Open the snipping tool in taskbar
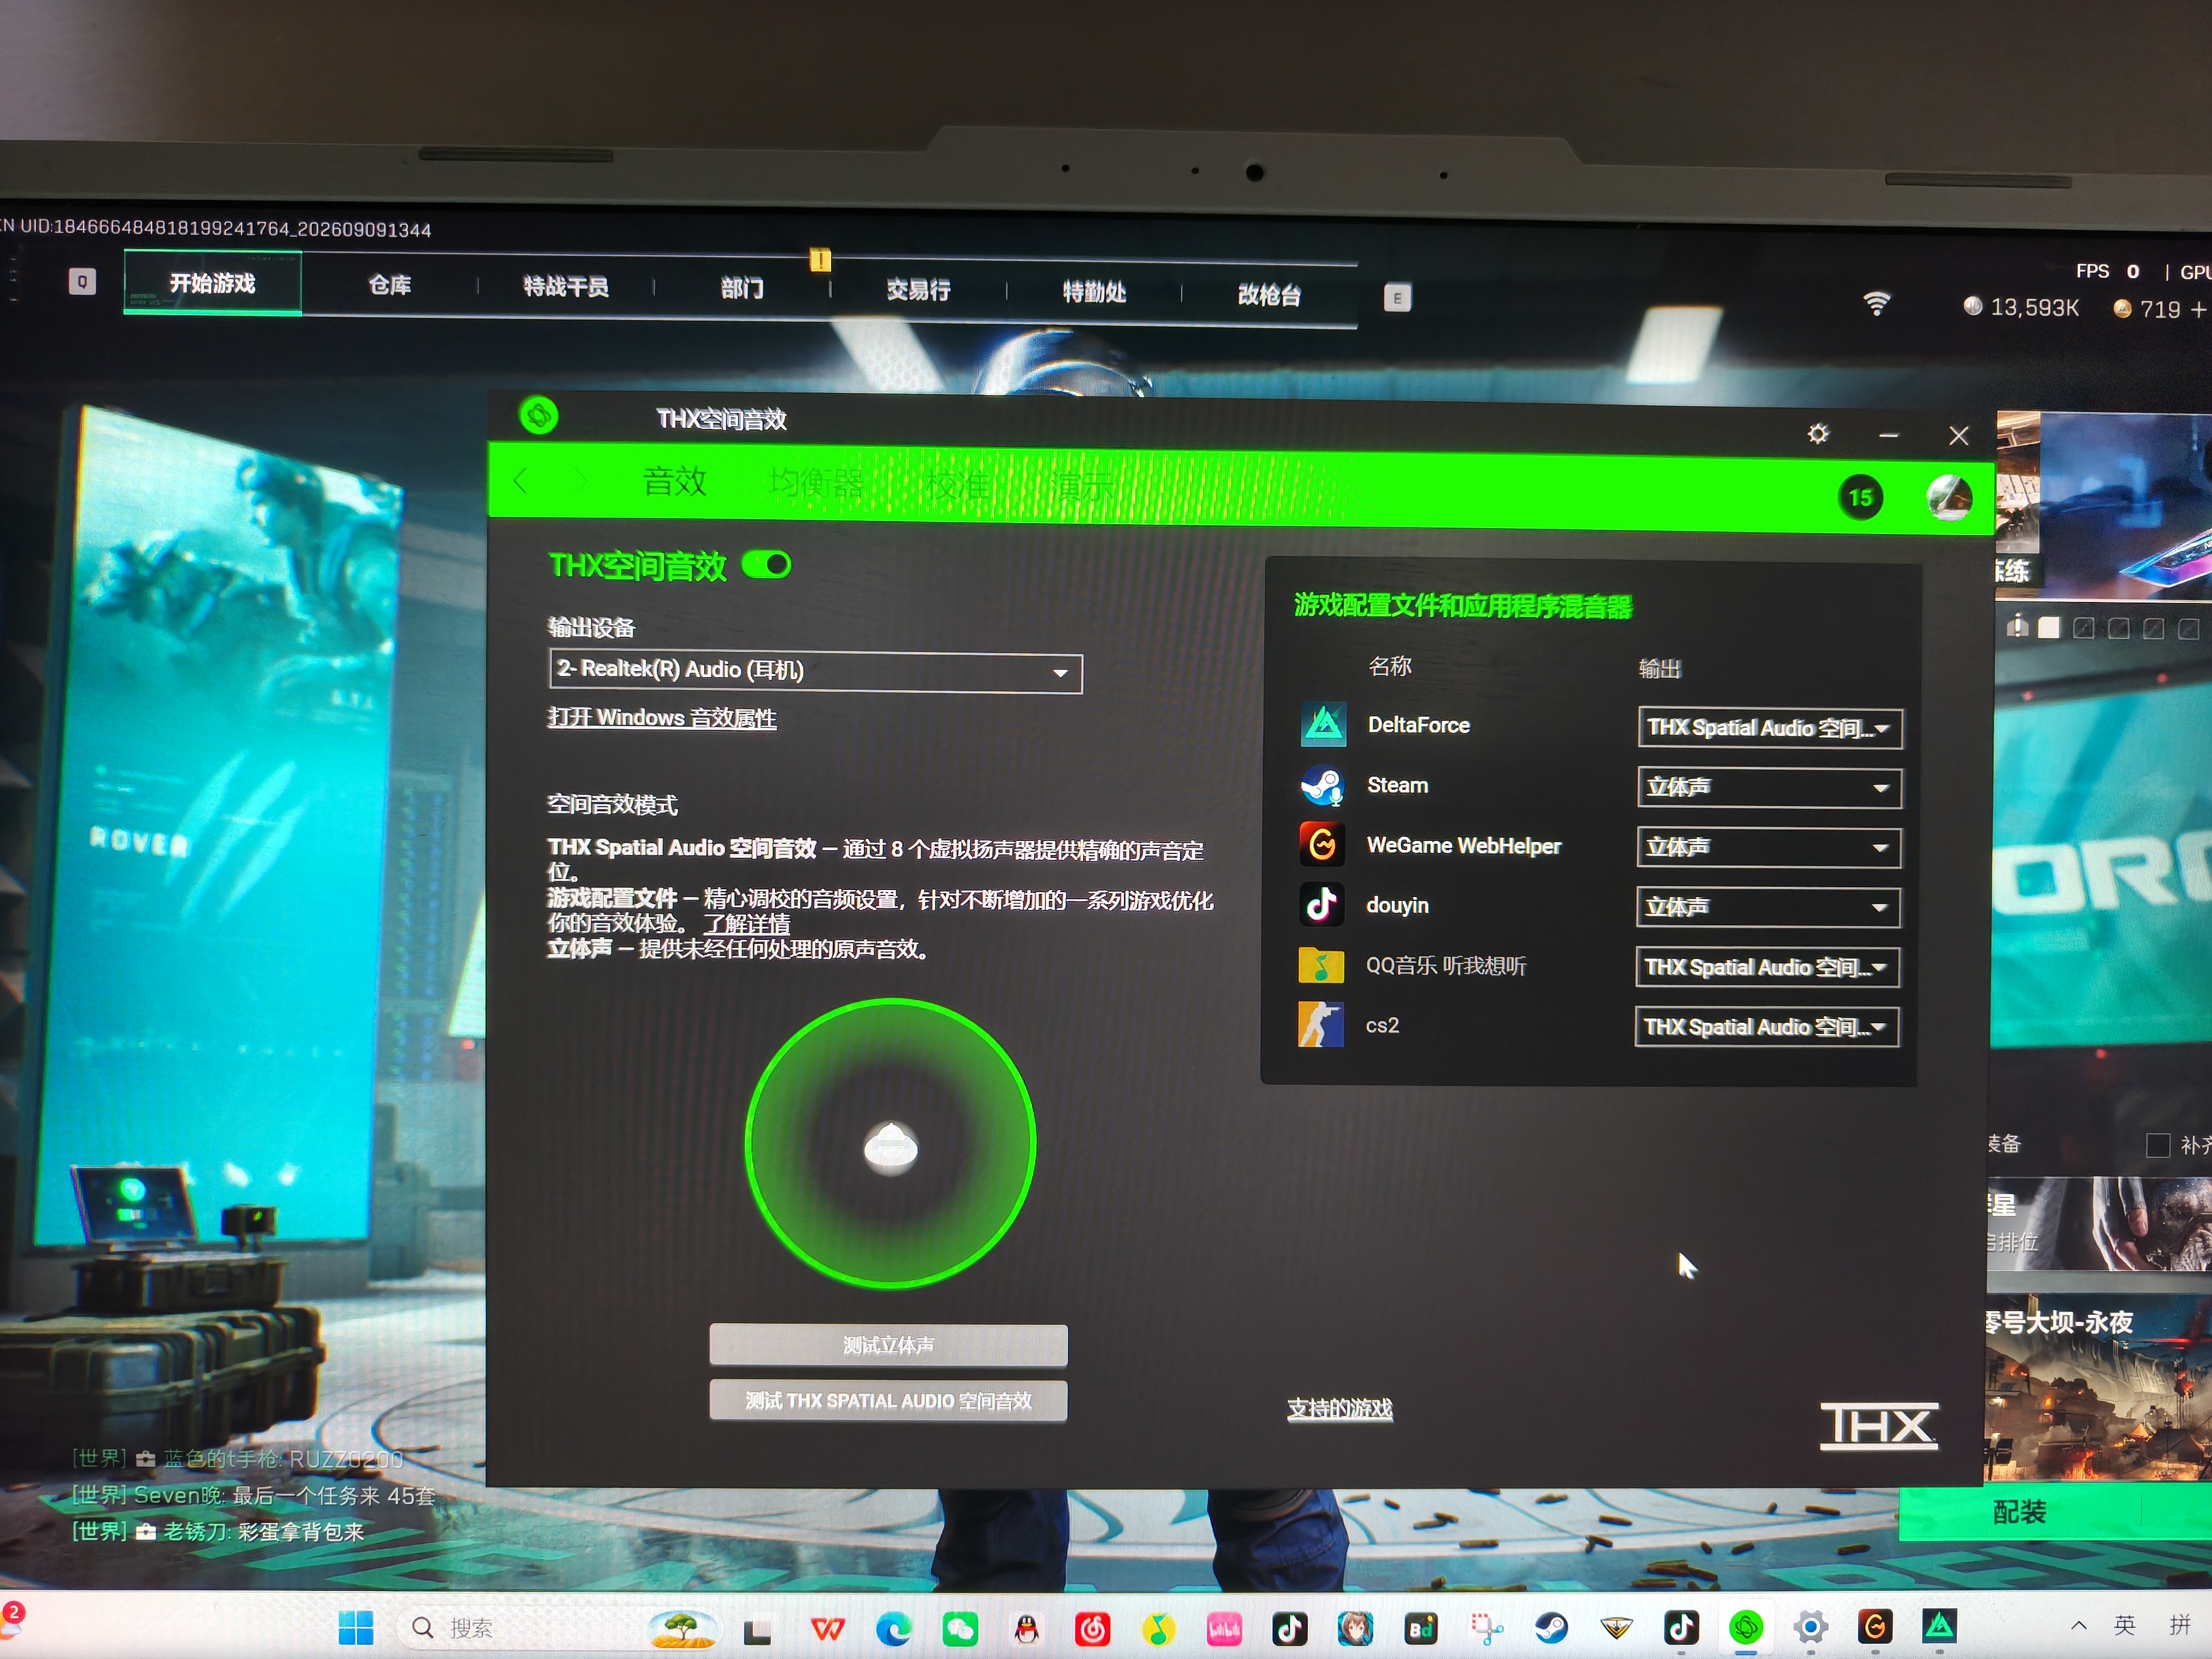The width and height of the screenshot is (2212, 1659). tap(1486, 1629)
